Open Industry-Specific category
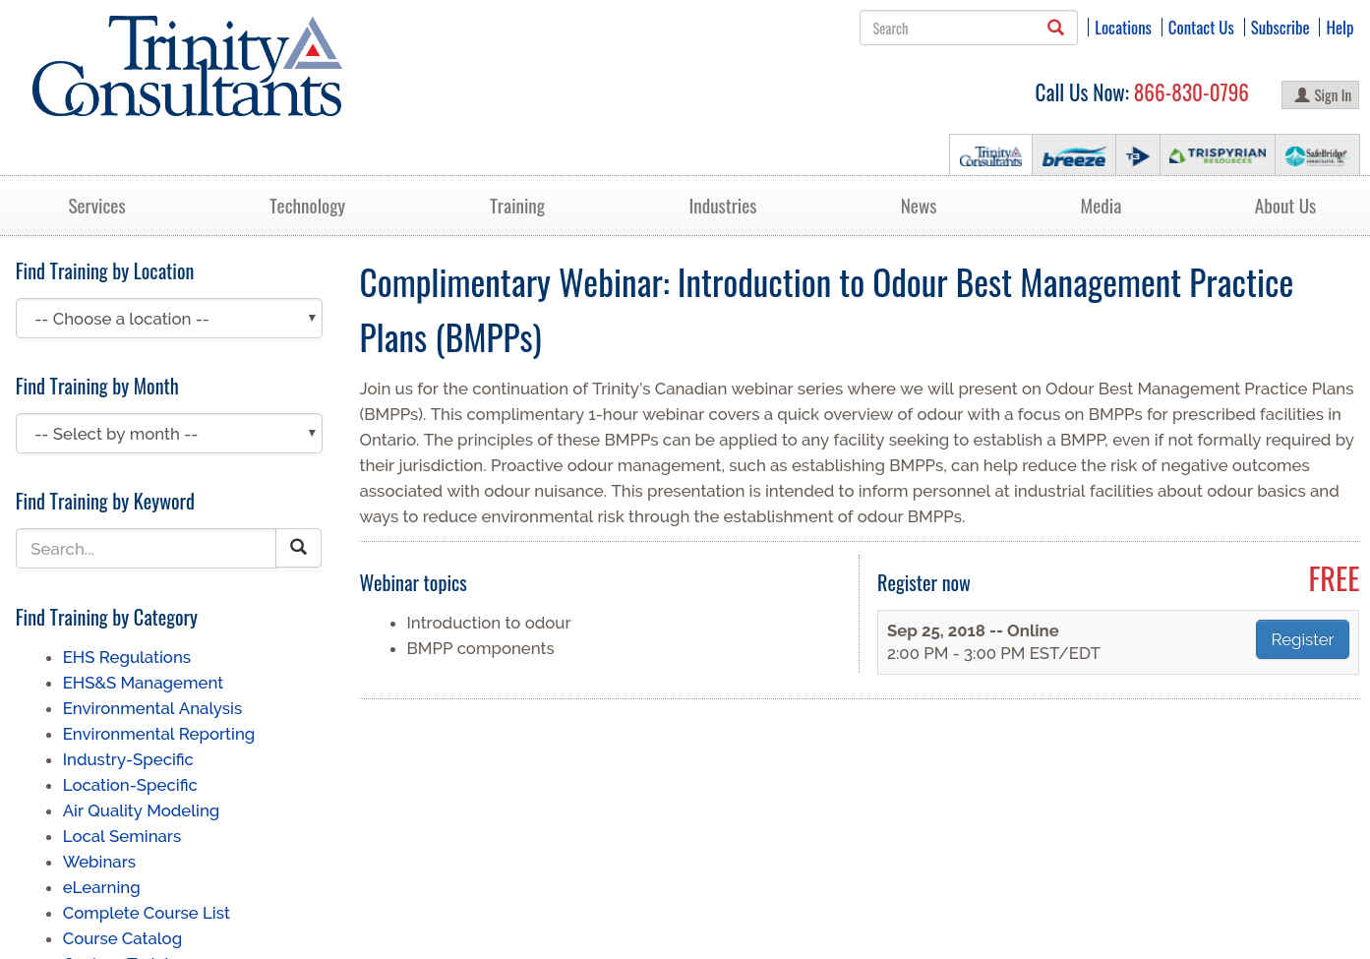Viewport: 1370px width, 959px height. tap(128, 759)
